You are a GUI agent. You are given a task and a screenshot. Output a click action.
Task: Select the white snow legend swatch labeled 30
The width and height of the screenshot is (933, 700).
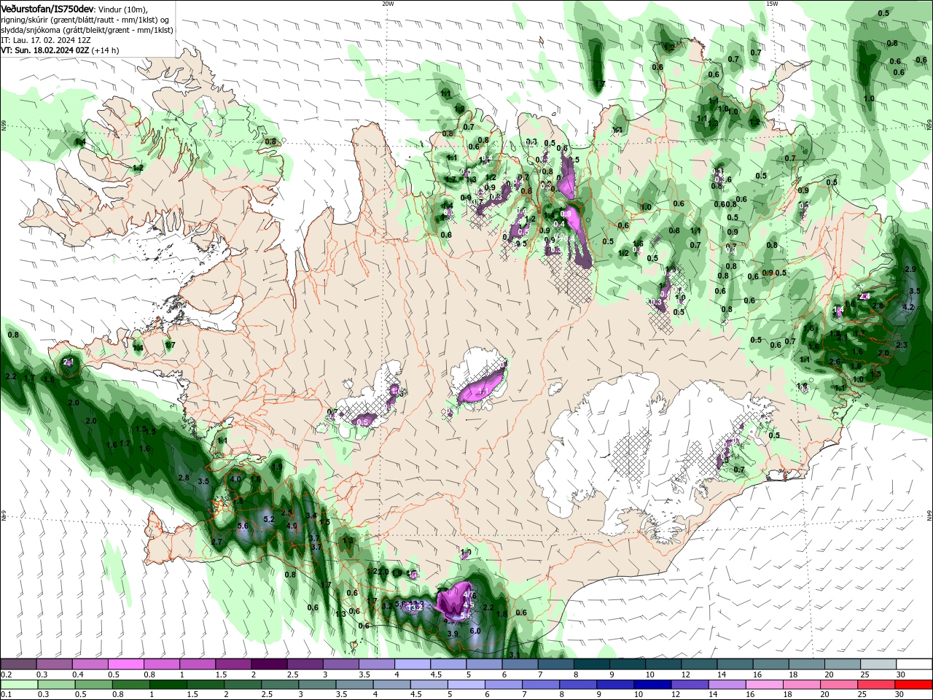[915, 664]
